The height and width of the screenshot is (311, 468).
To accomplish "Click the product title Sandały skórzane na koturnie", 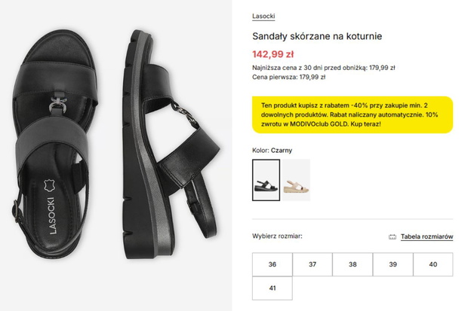I will [x=317, y=36].
